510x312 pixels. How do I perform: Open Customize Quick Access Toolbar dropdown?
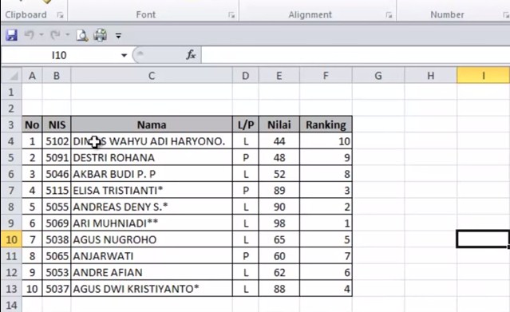(118, 35)
